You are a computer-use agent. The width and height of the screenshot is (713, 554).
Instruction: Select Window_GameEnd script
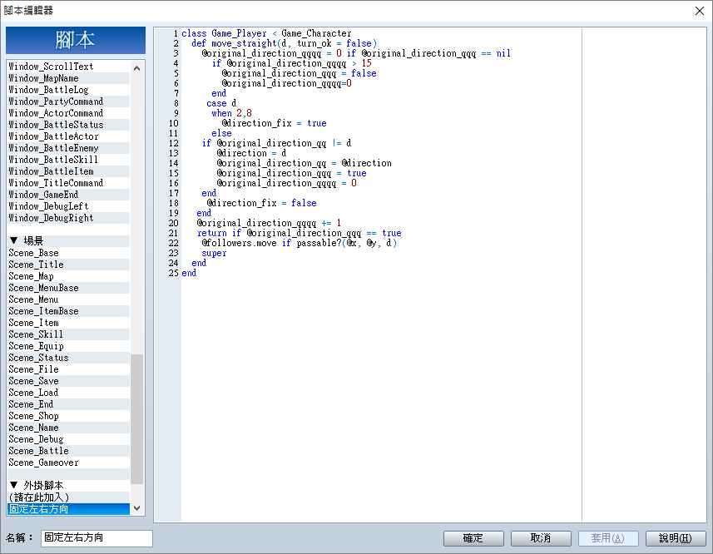tap(69, 195)
